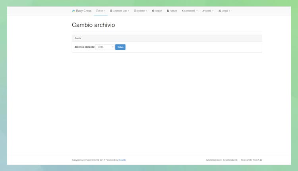
Task: Go to Easy Cross home brand link
Action: (x=82, y=11)
